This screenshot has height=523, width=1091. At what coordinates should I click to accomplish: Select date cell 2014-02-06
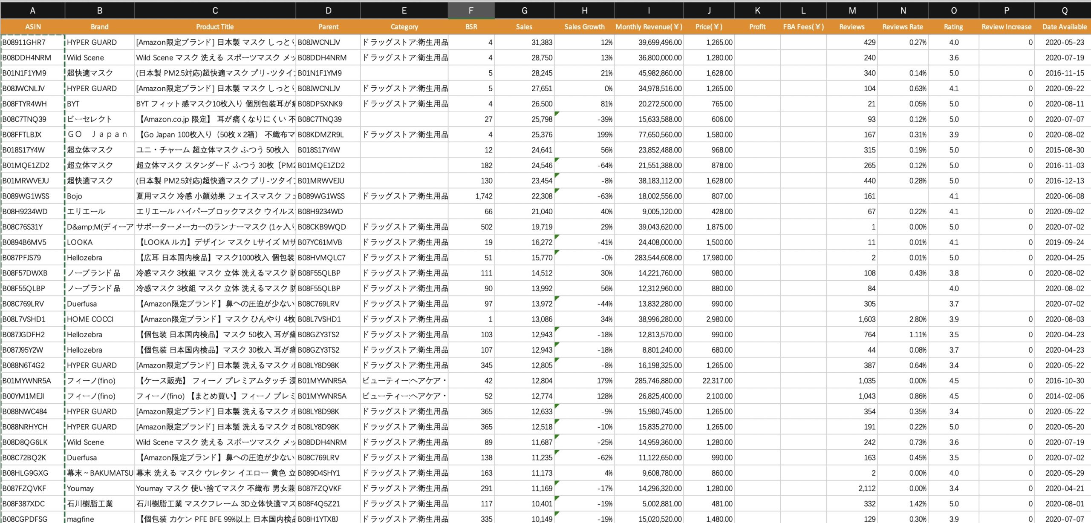pos(1064,396)
